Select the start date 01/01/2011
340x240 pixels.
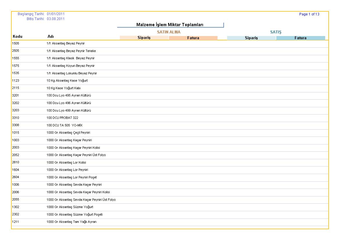[x=56, y=14]
